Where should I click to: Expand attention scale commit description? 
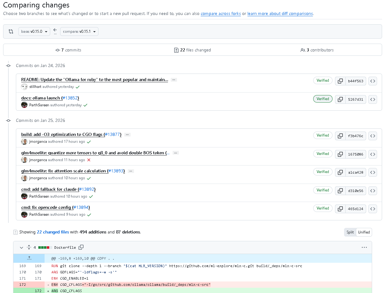pyautogui.click(x=131, y=171)
